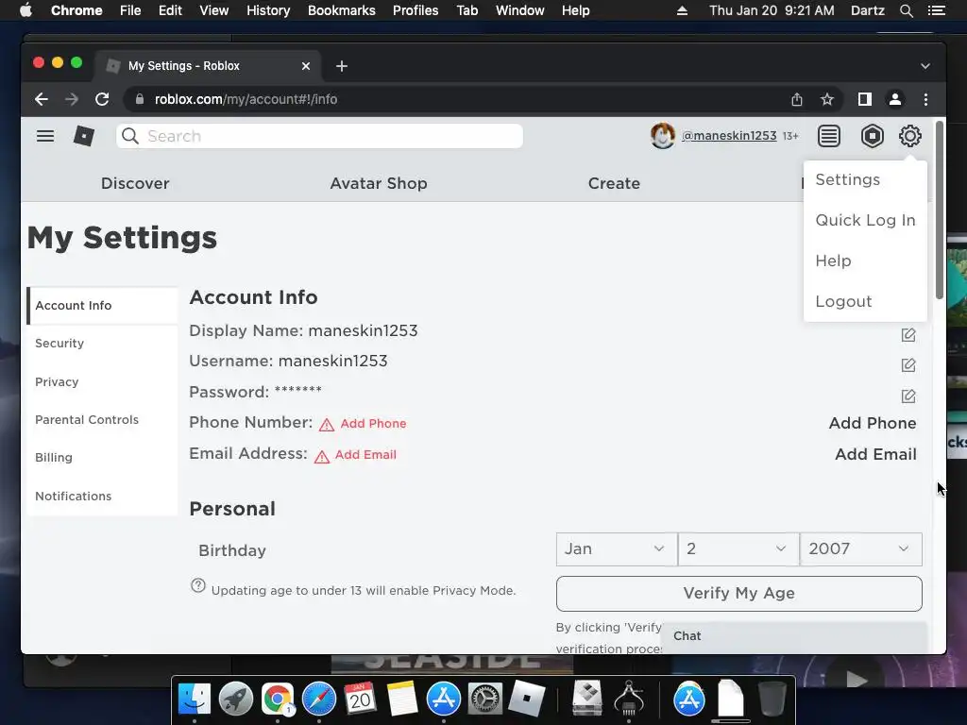Expand the tab search chevron in Chrome
Viewport: 967px width, 725px height.
pos(925,66)
